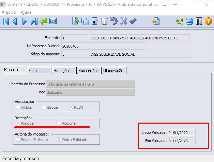Image resolution: width=214 pixels, height=162 pixels.
Task: Click the edit/modify record icon
Action: coord(95,21)
